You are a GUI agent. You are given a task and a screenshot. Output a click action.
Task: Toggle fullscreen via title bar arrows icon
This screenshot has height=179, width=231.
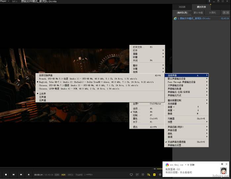[x=223, y=1]
